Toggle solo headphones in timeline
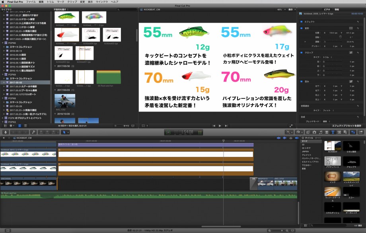The width and height of the screenshot is (366, 233). pos(291,138)
